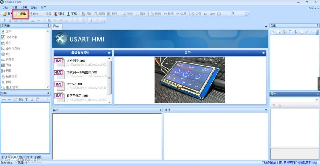320x165 pixels.
Task: Toggle pin on the 页面 panel
Action: click(x=318, y=26)
